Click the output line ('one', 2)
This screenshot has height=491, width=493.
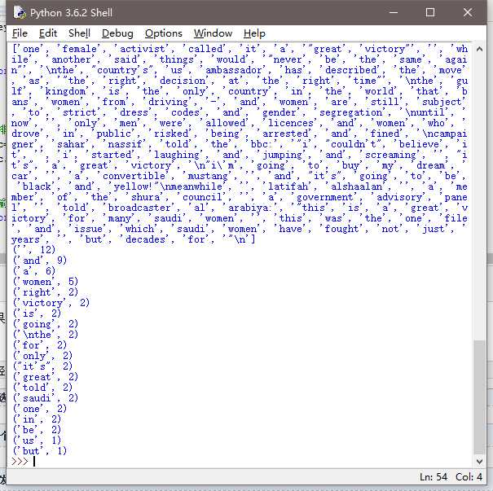coord(40,409)
